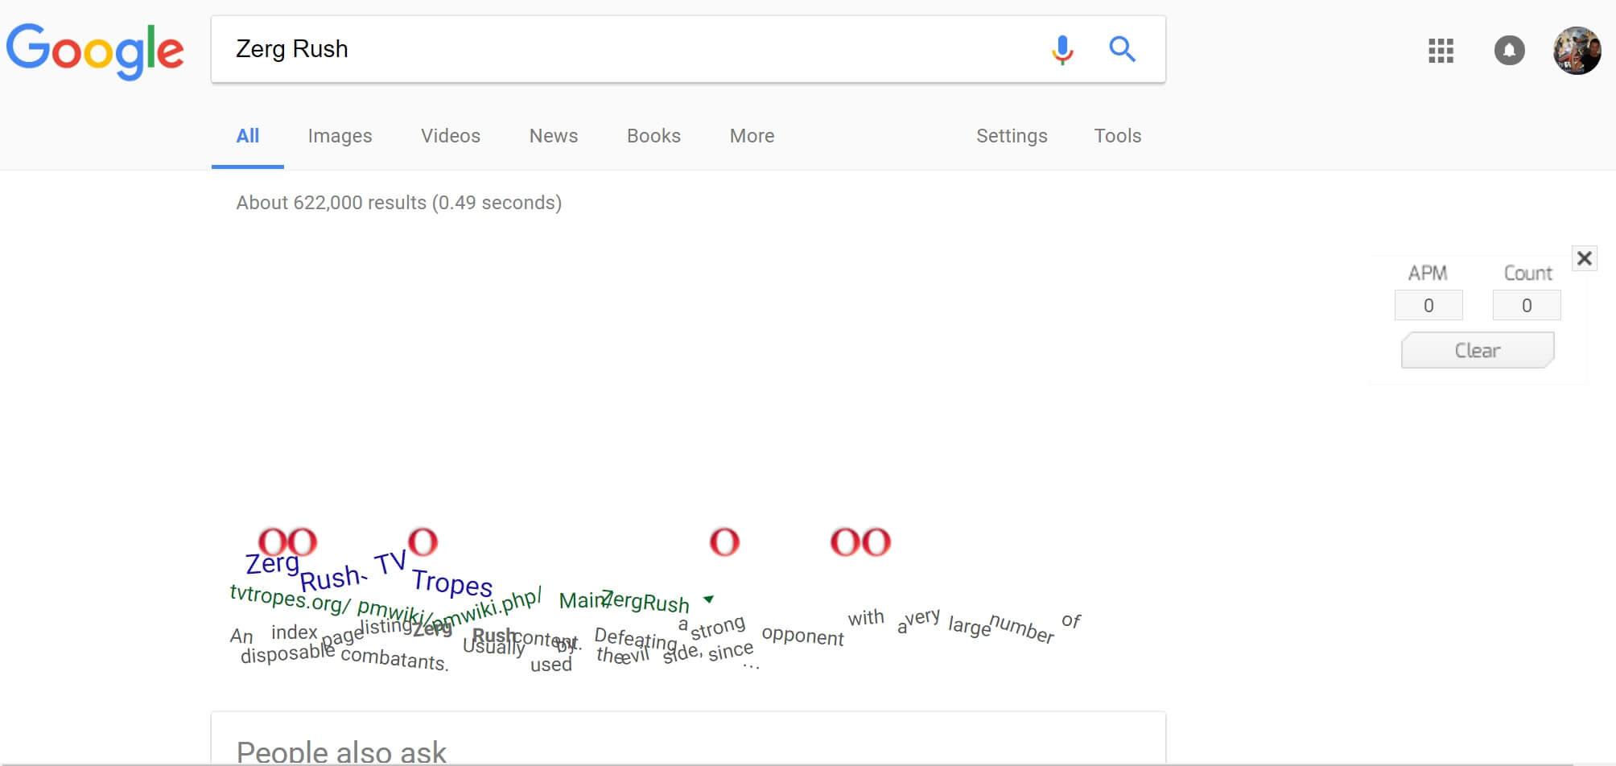Click the lone red O above Tropes
This screenshot has height=766, width=1616.
423,542
